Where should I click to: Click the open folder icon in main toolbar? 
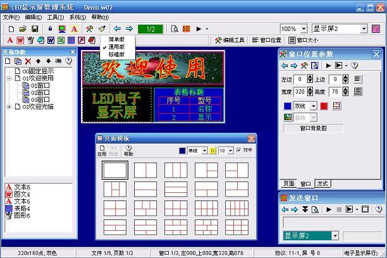(x=22, y=29)
